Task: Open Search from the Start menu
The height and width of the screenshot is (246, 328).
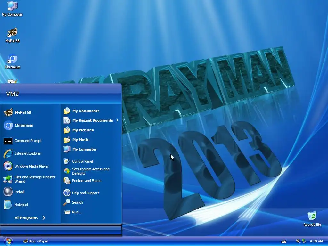Action: coord(91,202)
